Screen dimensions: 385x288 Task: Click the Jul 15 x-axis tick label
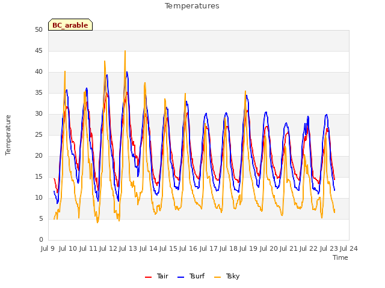coord(168,248)
